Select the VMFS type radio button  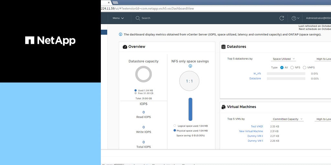[304, 68]
